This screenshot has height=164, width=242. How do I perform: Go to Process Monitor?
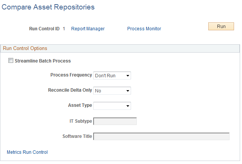pyautogui.click(x=144, y=29)
